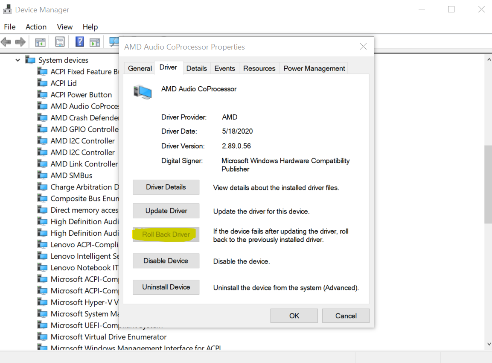Click icon beside Direct memory access controller
This screenshot has height=363, width=492.
tap(43, 210)
